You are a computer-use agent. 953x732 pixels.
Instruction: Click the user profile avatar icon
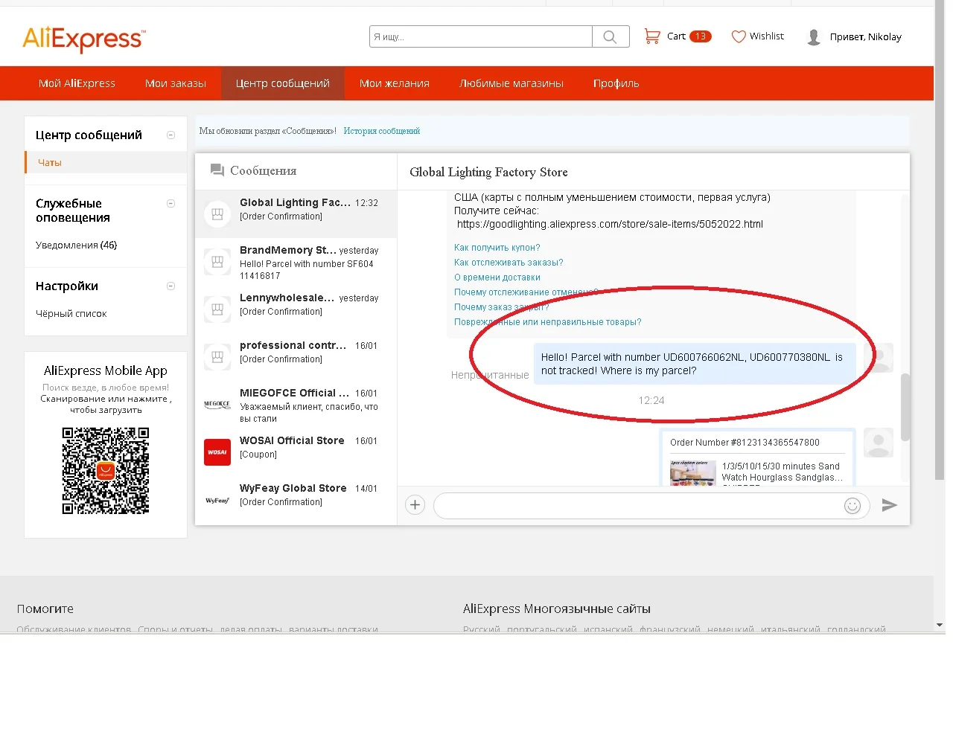coord(814,37)
